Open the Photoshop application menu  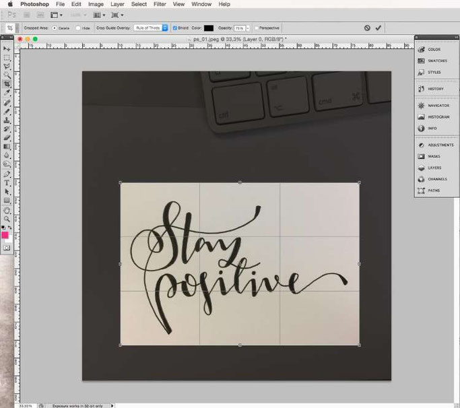34,4
